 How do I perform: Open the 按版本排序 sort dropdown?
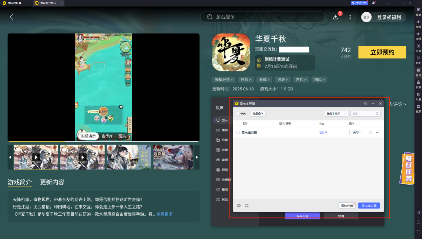tap(336, 114)
